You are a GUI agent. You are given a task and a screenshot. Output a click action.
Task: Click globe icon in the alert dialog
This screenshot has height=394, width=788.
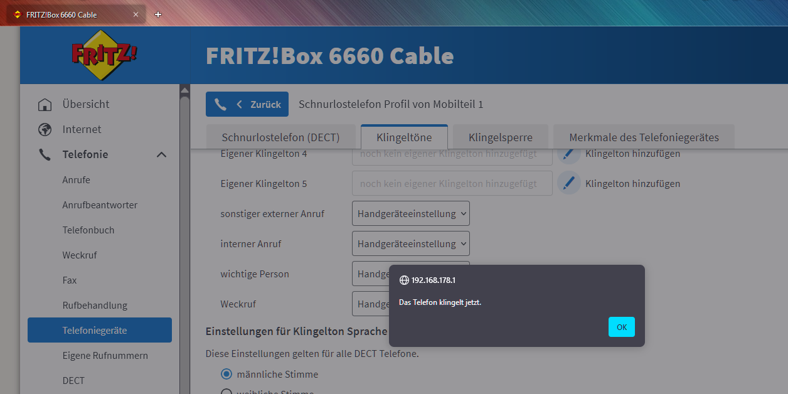tap(404, 280)
